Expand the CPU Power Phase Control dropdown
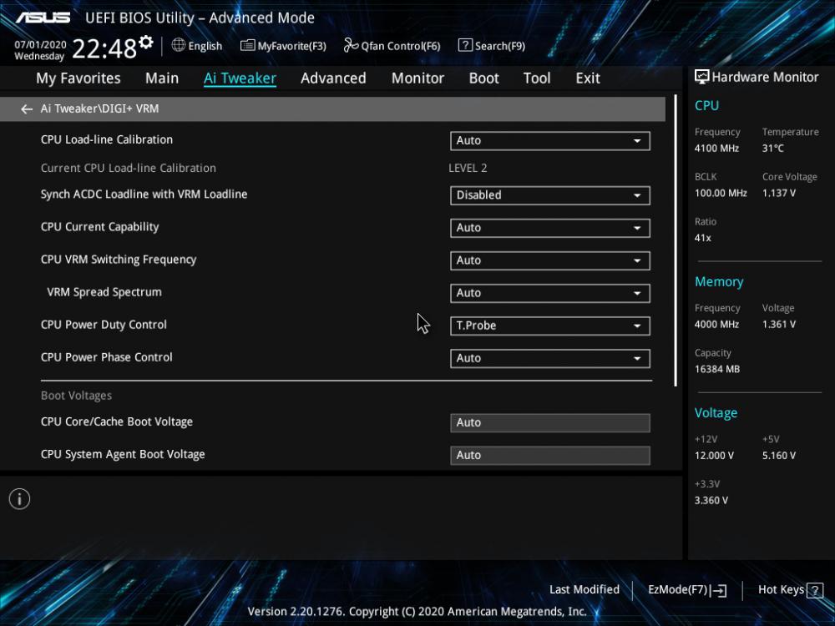The image size is (835, 626). (x=550, y=358)
